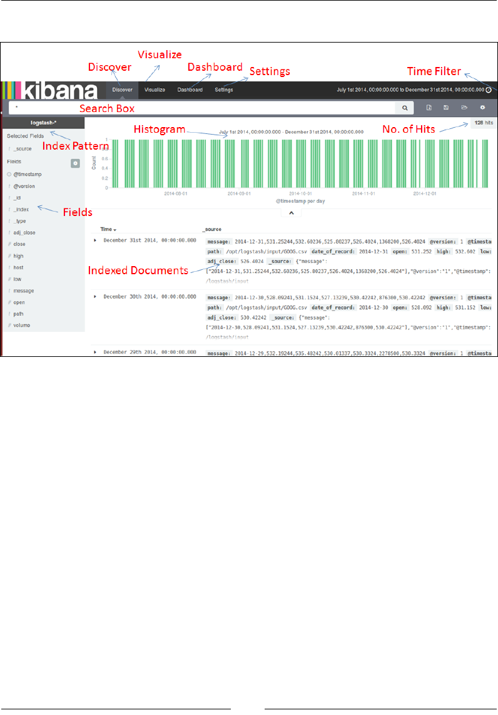
Task: Select the open field
Action: [x=19, y=302]
